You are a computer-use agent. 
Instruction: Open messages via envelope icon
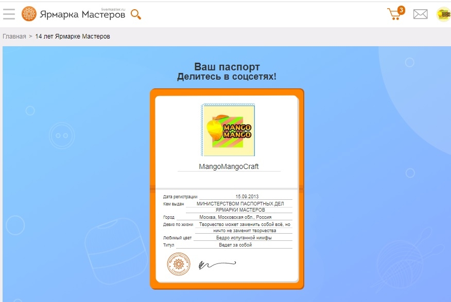pos(420,14)
